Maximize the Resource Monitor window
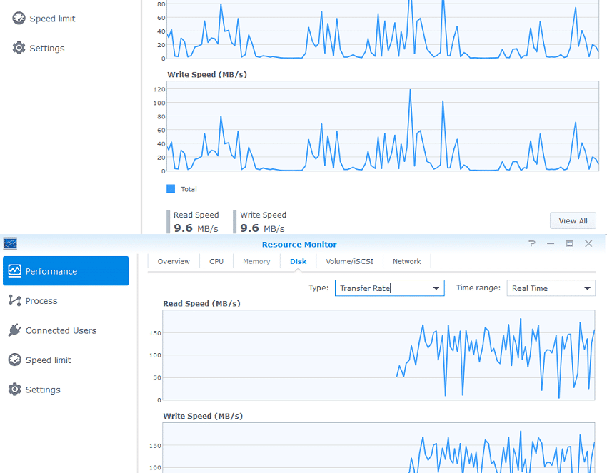 click(x=569, y=244)
